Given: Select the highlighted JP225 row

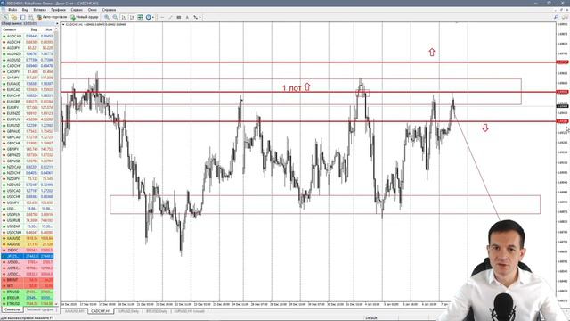Looking at the screenshot, I should click(28, 256).
